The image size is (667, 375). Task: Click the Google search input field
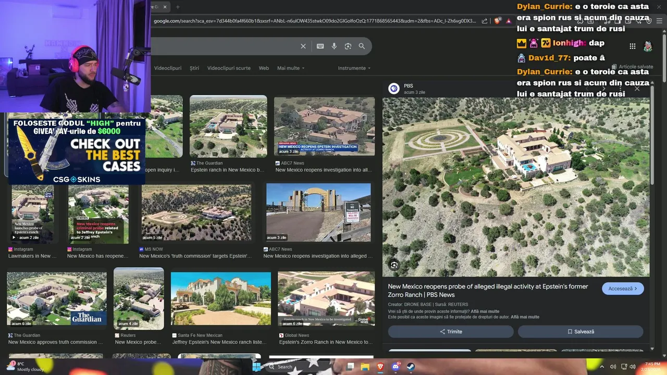tap(224, 46)
